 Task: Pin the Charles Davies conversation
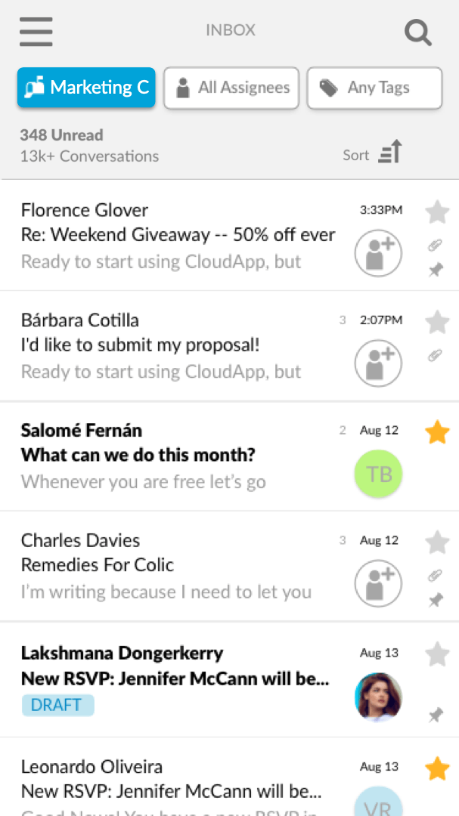[x=436, y=601]
